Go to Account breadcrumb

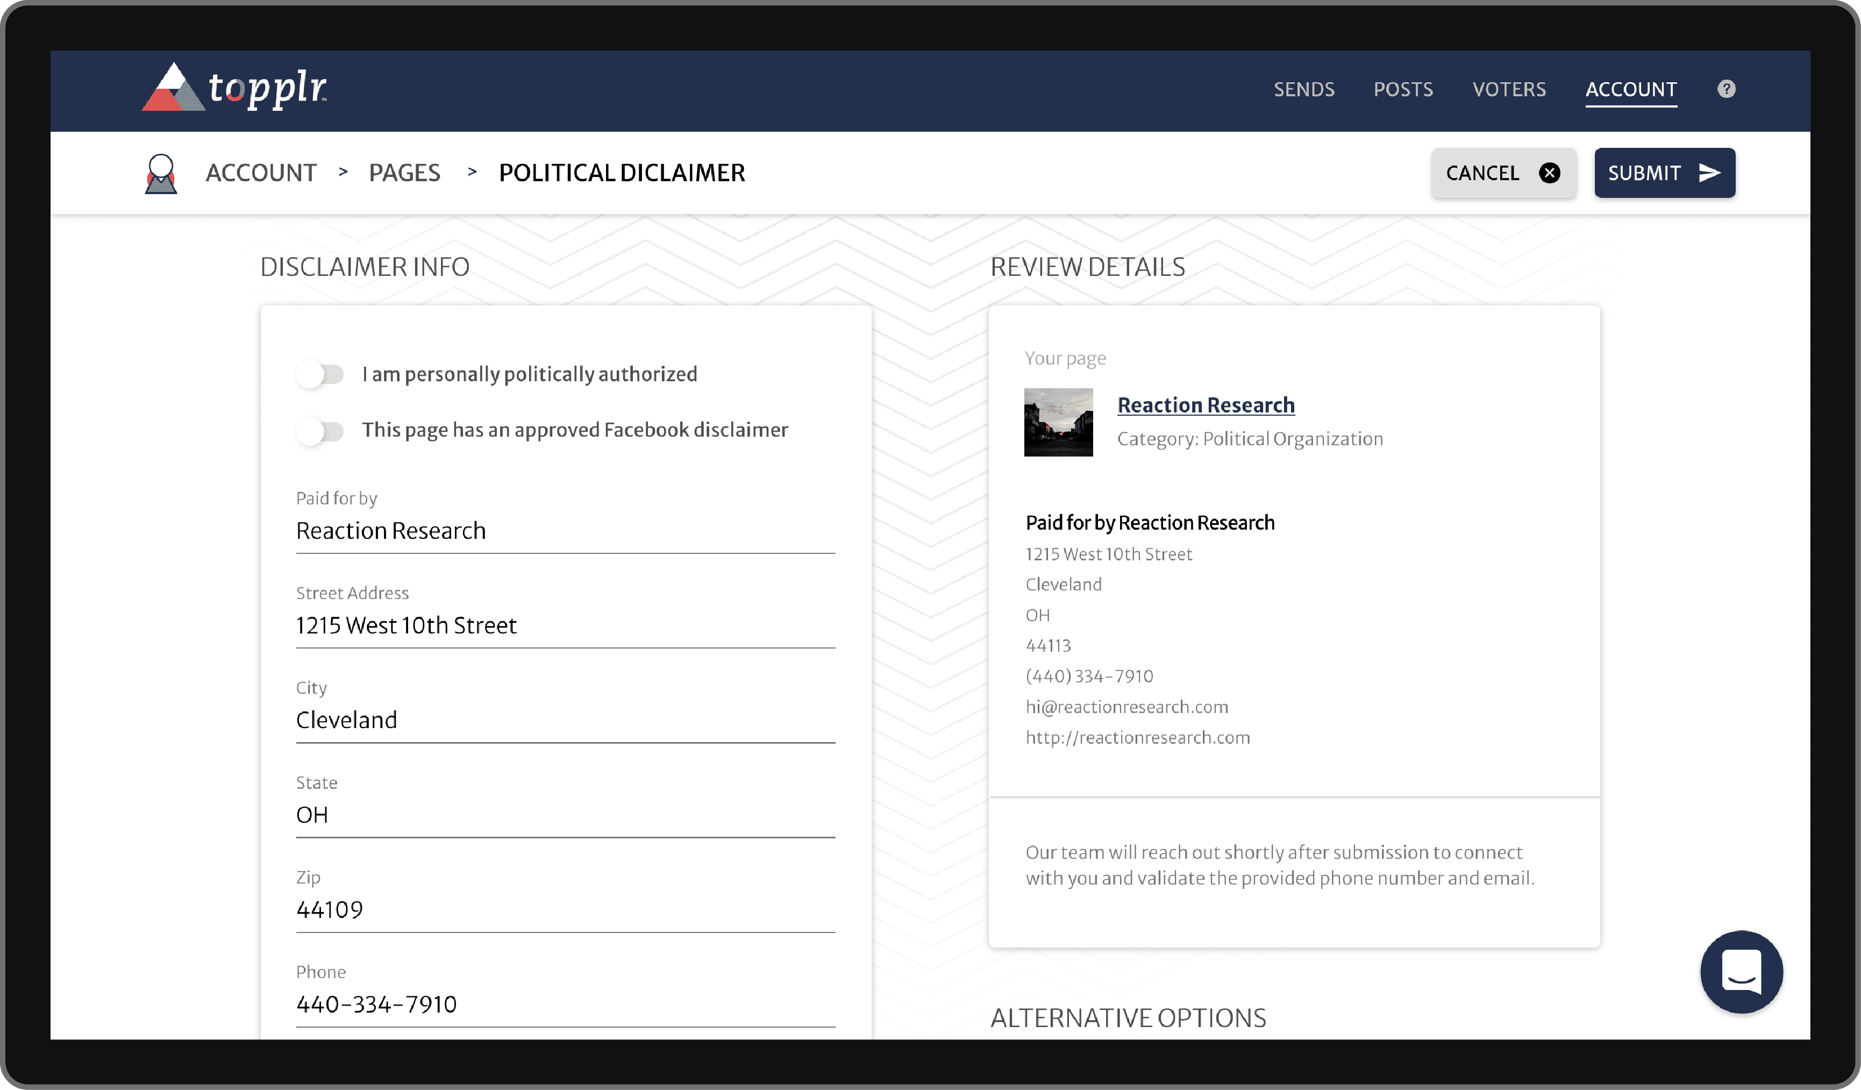tap(261, 173)
